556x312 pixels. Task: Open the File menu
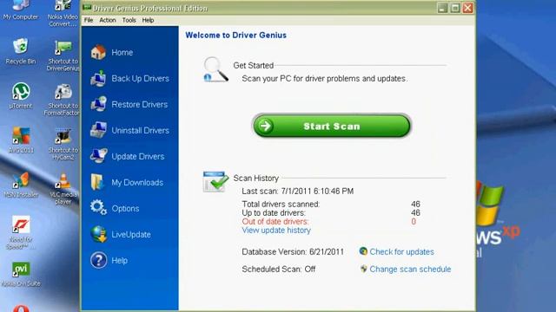89,20
